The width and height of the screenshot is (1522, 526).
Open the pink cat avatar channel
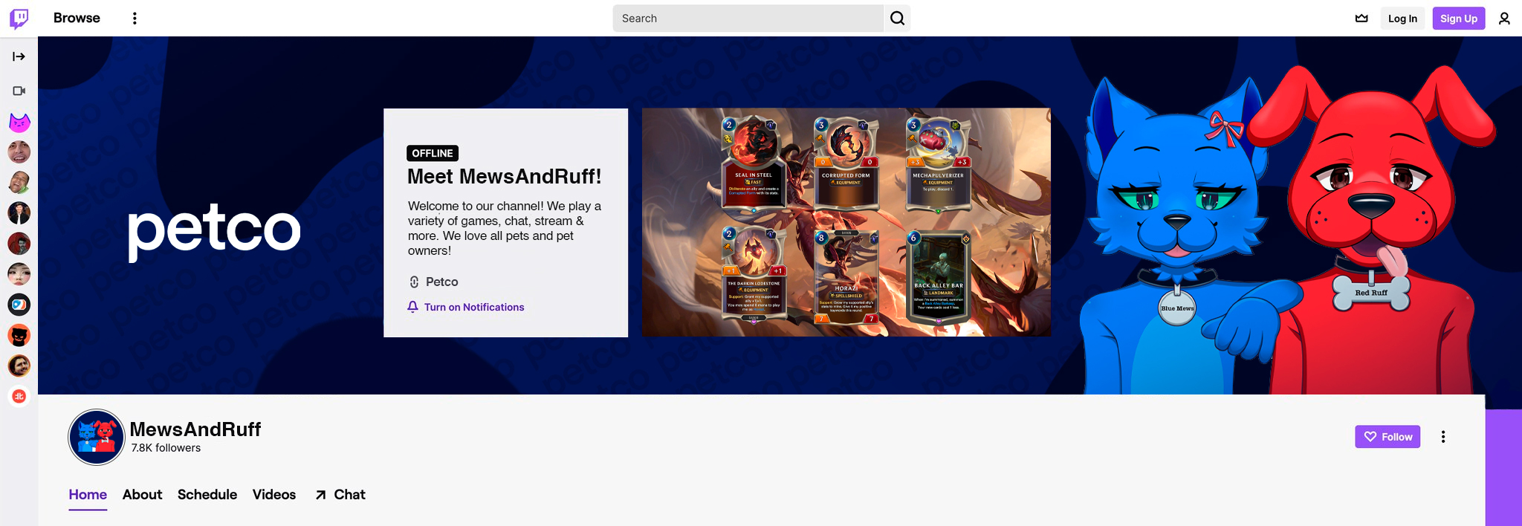pyautogui.click(x=19, y=122)
